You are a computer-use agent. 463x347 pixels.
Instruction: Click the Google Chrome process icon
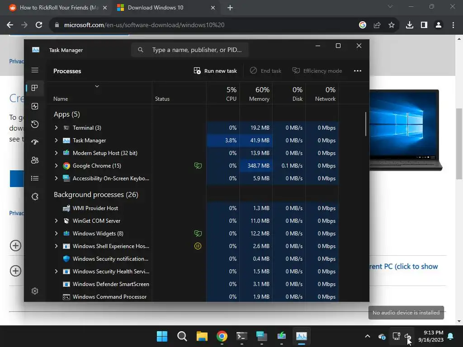point(66,166)
